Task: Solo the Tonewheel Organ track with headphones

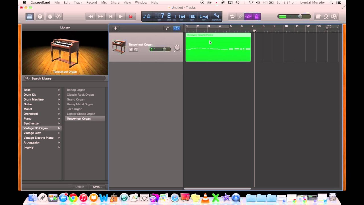Action: (x=136, y=50)
